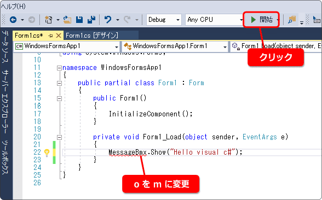Screen dimensions: 322x200
Task: Click the toolbar icon at far right edge
Action: tap(317, 20)
